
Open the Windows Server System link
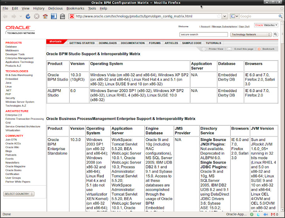[x=20, y=102]
